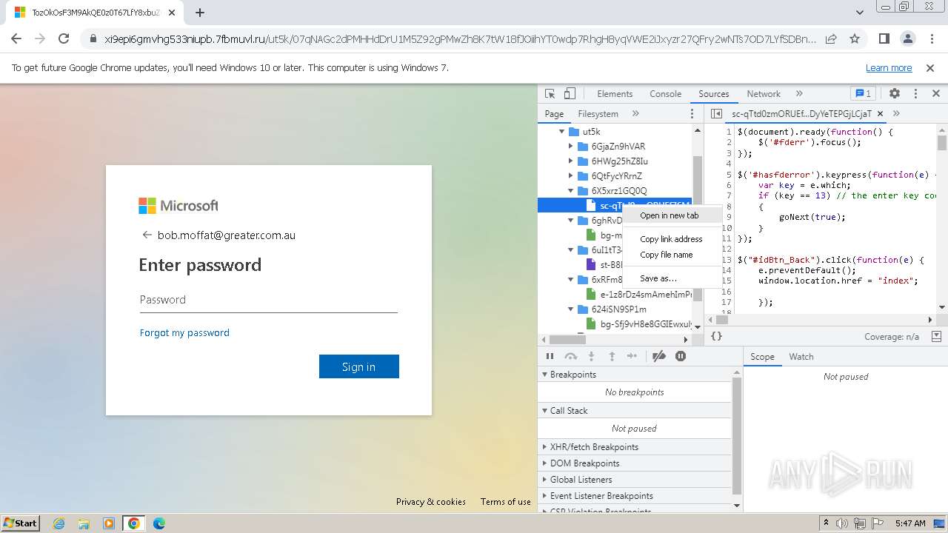Choose Open in new tab from context menu

click(x=672, y=215)
